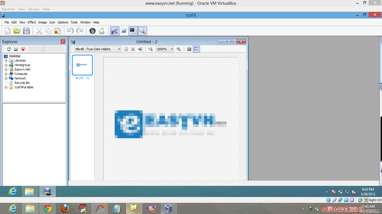Open the Effect menu
Screen dimensions: 382x214
click(32, 22)
